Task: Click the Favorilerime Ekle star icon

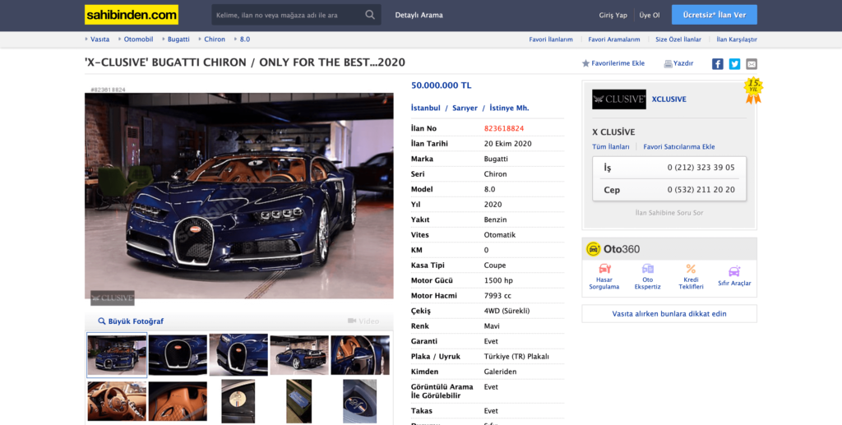Action: (x=585, y=63)
